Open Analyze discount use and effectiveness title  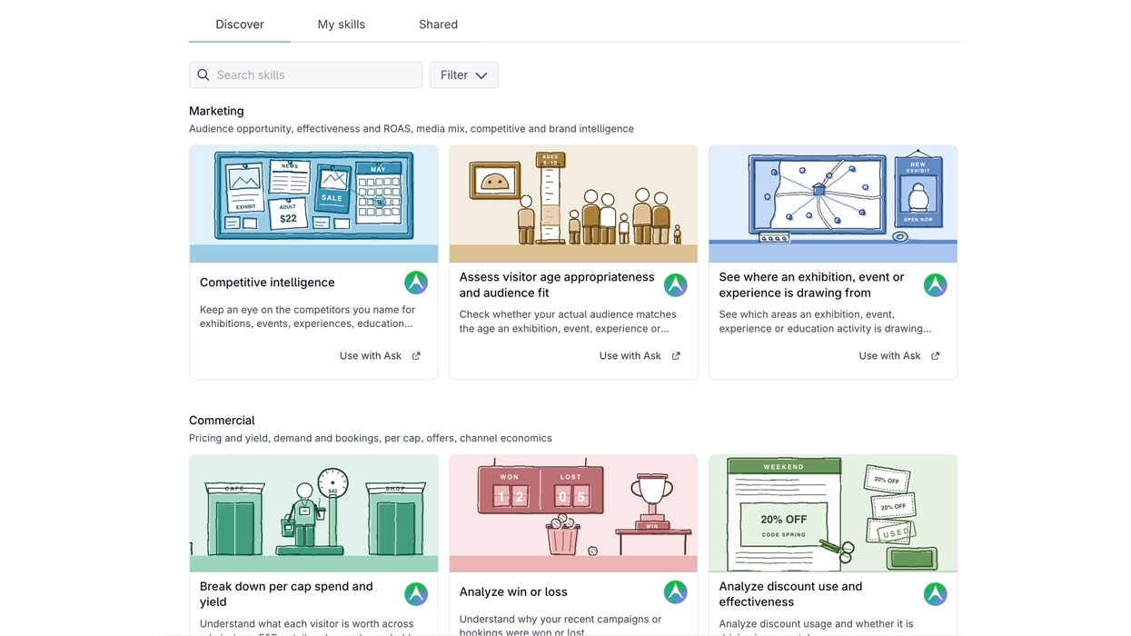tap(790, 594)
